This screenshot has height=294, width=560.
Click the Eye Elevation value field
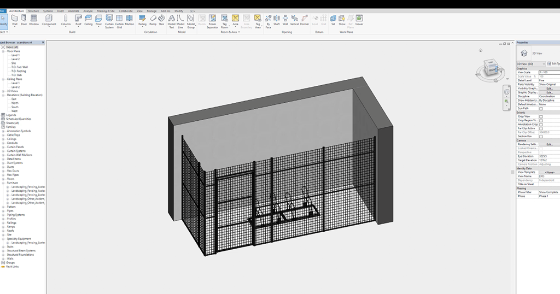click(x=549, y=156)
